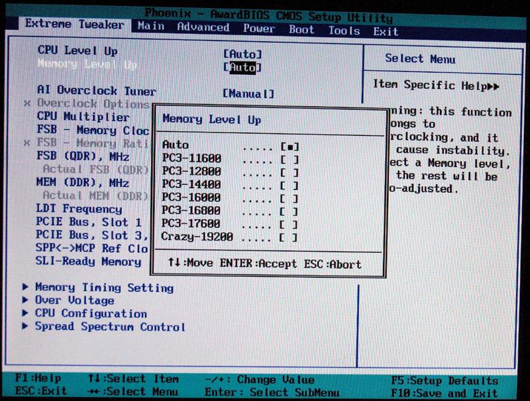This screenshot has width=530, height=401.
Task: Expand the Memory Timing Setting arrow
Action: (25, 287)
